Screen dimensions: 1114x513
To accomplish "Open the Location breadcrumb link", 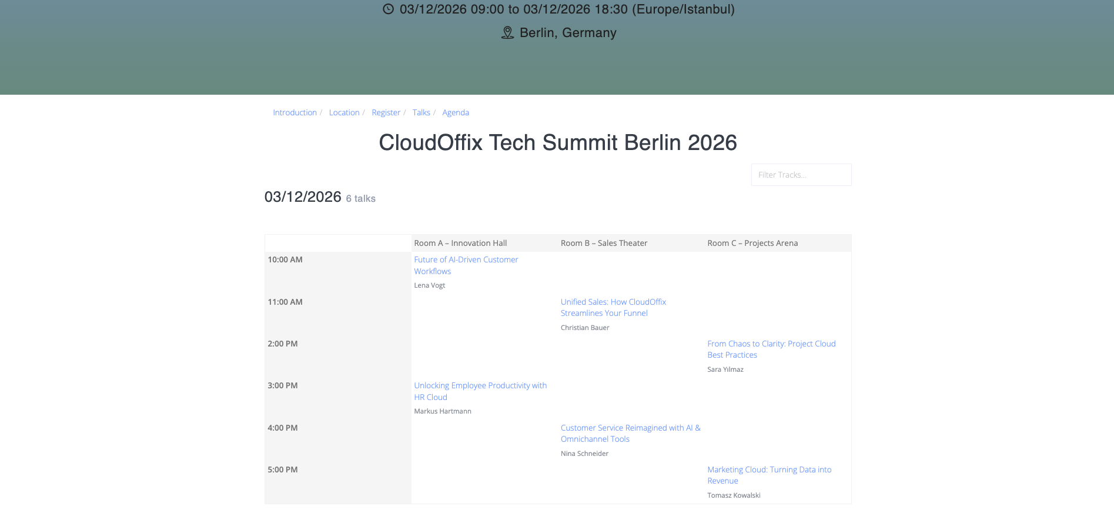I will pos(344,112).
